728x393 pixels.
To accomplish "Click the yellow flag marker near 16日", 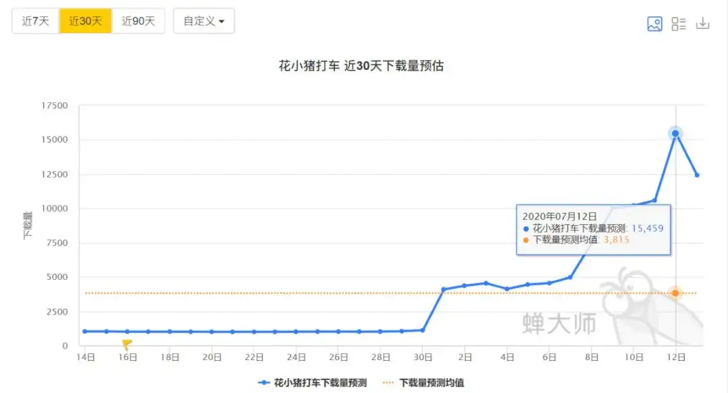I will click(x=127, y=345).
